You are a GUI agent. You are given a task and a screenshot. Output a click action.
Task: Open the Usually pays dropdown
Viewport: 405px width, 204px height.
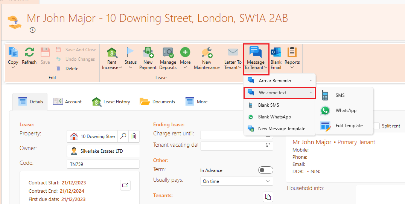(x=237, y=181)
